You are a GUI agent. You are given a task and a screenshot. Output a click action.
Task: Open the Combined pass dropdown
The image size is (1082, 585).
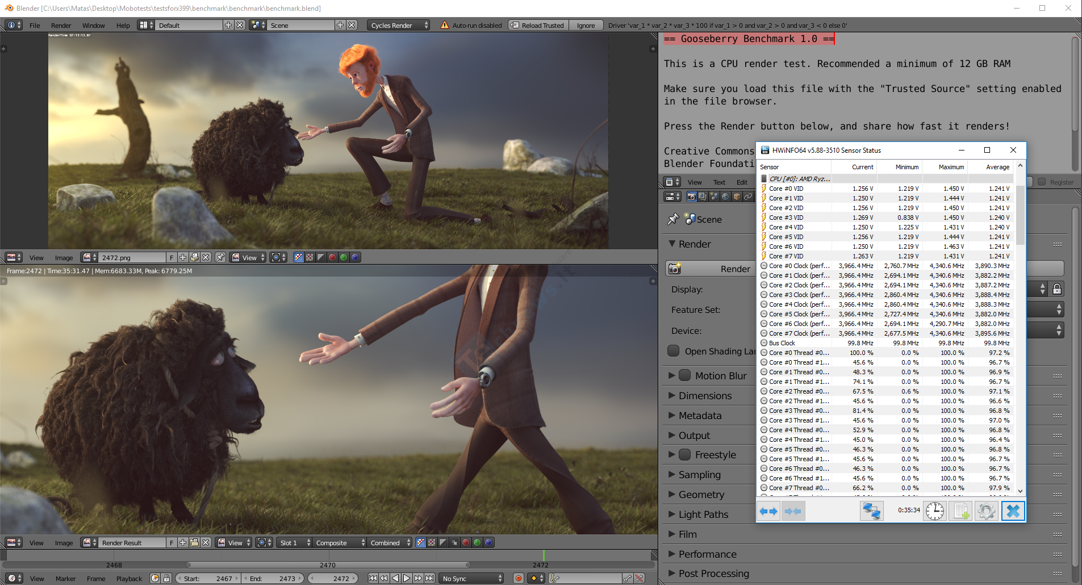pos(390,543)
